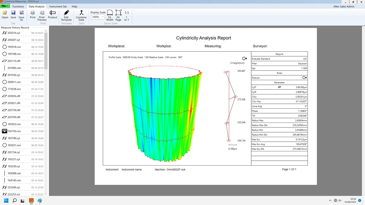This screenshot has height=205, width=365.
Task: Click the notification badge in the taskbar
Action: pyautogui.click(x=360, y=201)
